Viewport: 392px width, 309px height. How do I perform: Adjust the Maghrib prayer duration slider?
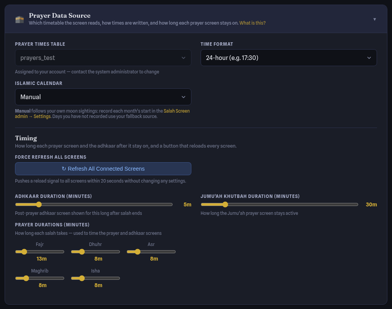point(40,278)
